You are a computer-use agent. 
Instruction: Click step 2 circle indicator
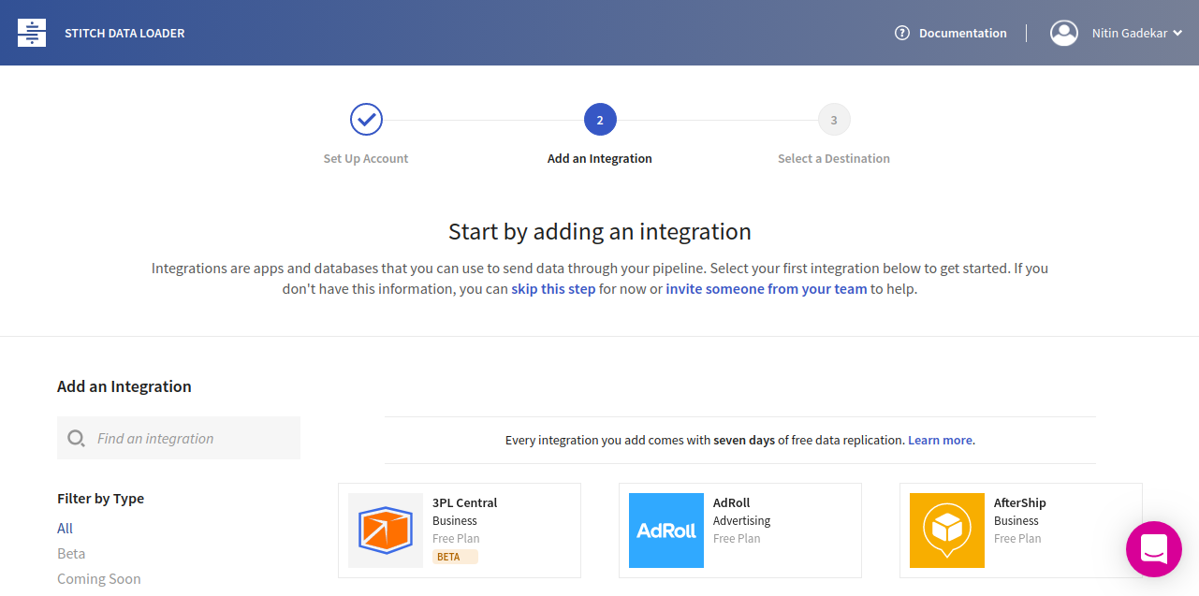click(x=600, y=120)
